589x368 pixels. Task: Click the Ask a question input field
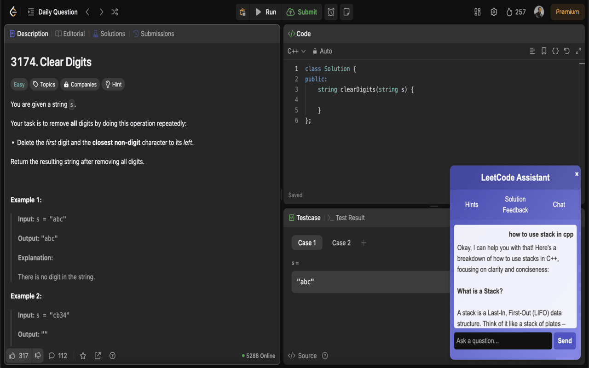click(502, 340)
